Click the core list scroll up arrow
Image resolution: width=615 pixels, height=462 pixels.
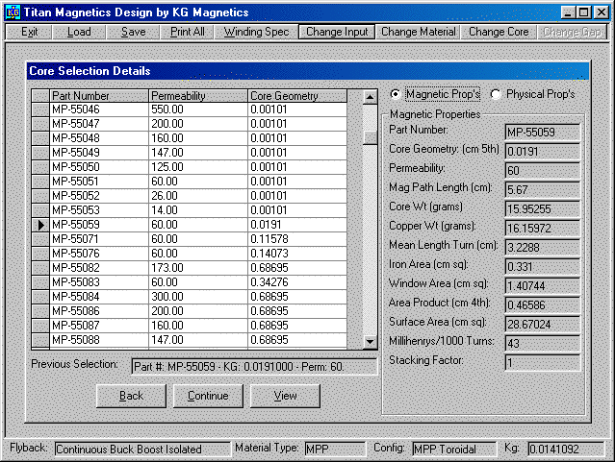(x=370, y=97)
